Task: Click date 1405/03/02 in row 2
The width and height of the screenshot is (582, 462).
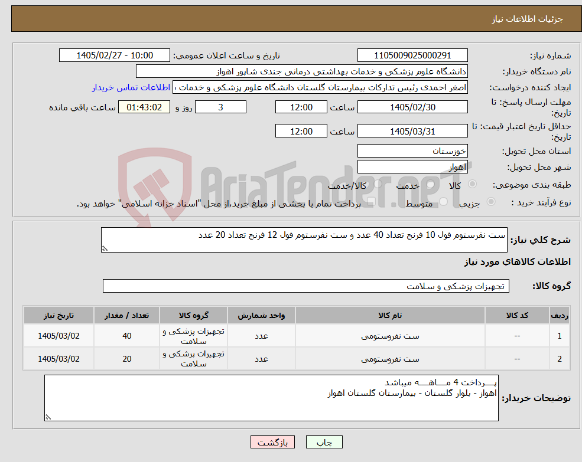Action: (58, 359)
